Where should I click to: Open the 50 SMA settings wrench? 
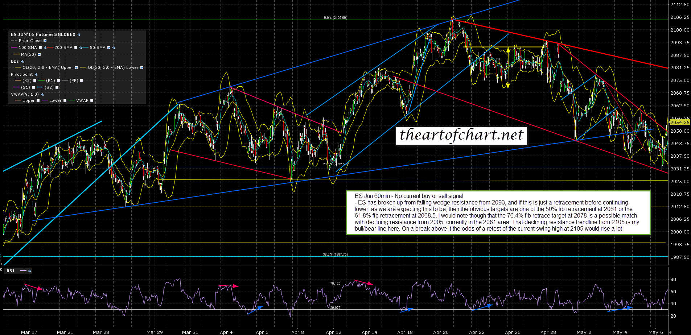click(x=114, y=48)
